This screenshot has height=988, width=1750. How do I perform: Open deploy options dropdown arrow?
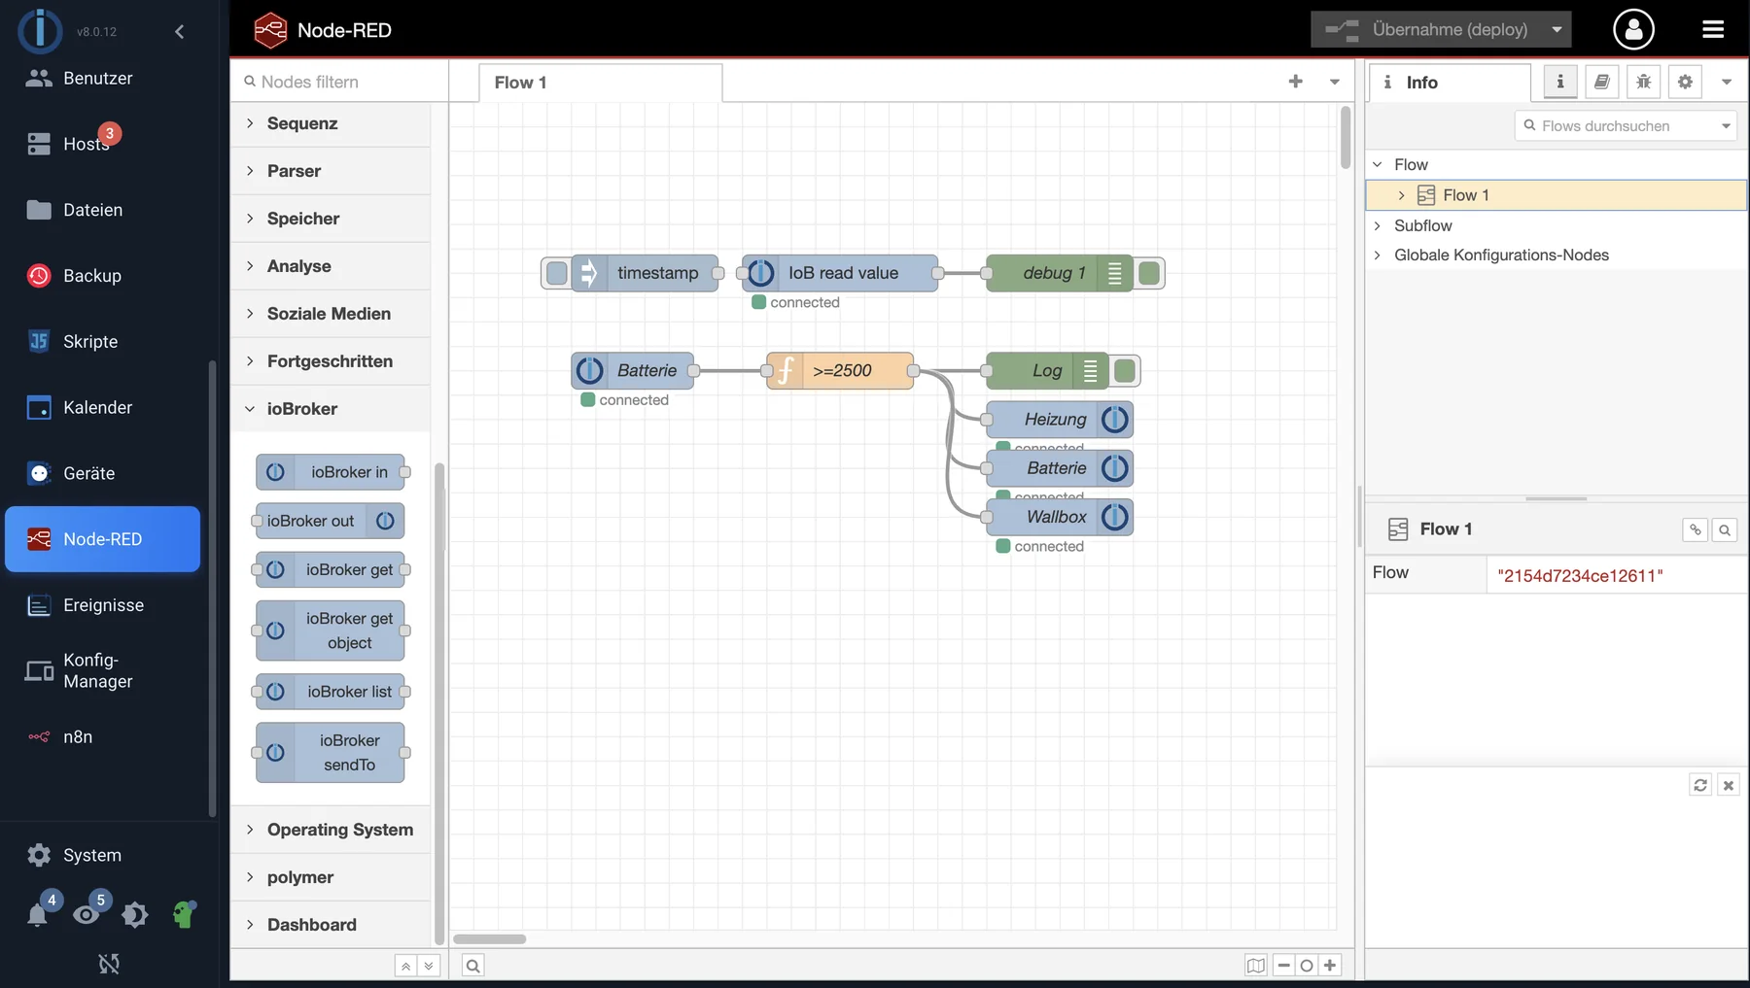pos(1557,29)
